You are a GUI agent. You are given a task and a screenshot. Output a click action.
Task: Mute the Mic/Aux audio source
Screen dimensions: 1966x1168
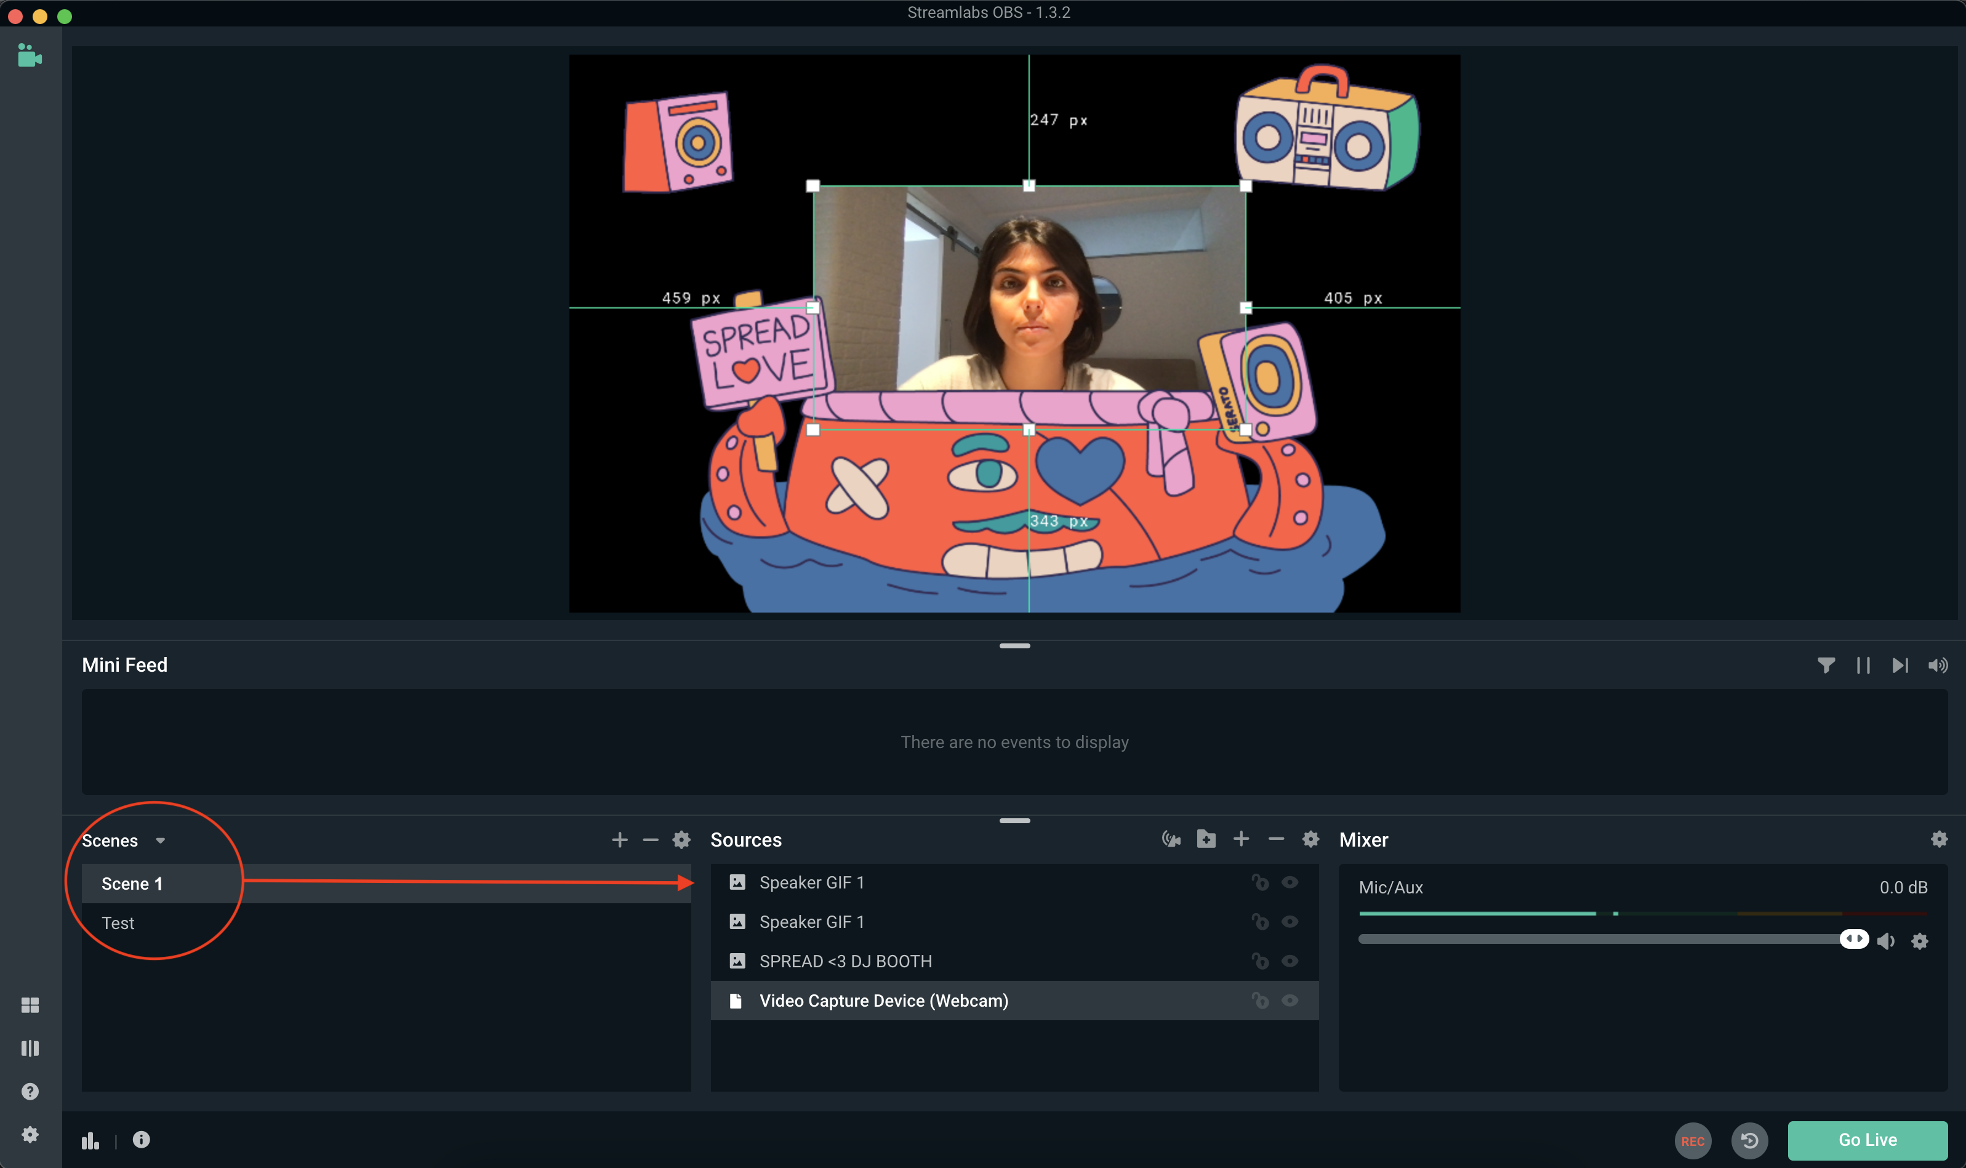pyautogui.click(x=1887, y=941)
